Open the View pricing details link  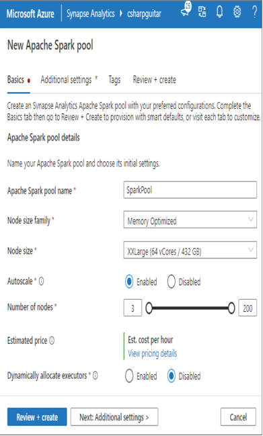(152, 353)
